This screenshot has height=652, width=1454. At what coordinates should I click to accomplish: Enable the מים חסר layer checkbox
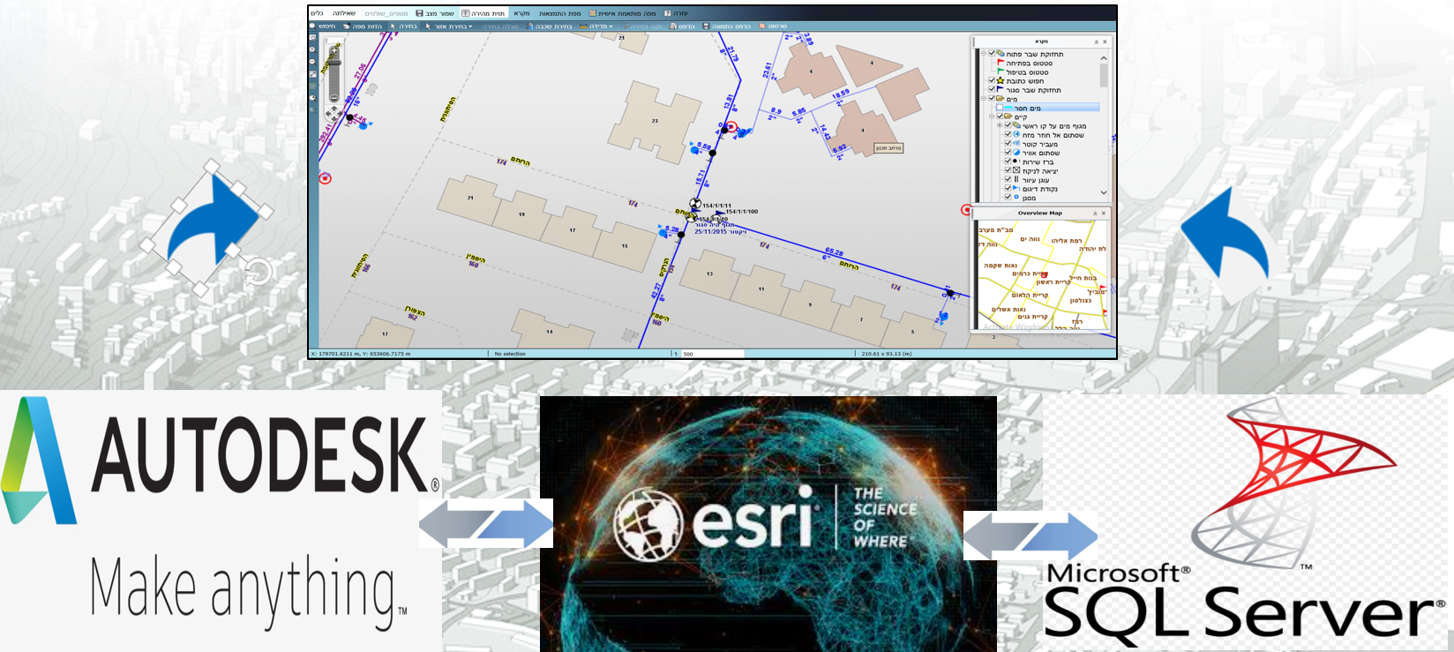pyautogui.click(x=1000, y=108)
